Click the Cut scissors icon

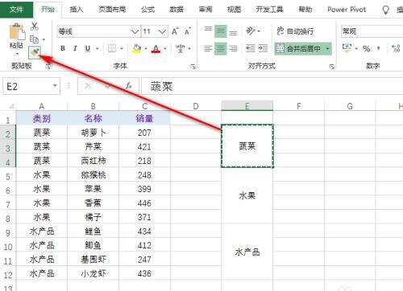[35, 27]
